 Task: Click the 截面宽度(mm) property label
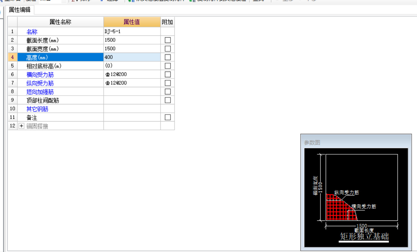[x=42, y=49]
